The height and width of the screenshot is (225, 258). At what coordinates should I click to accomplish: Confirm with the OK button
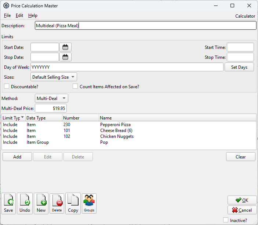pyautogui.click(x=242, y=200)
